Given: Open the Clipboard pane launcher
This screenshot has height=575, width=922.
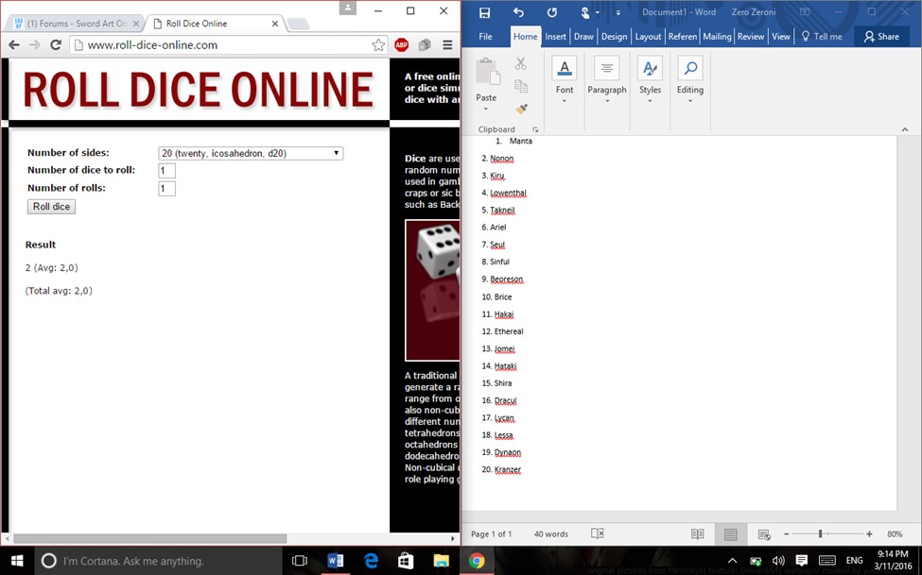Looking at the screenshot, I should click(x=535, y=129).
